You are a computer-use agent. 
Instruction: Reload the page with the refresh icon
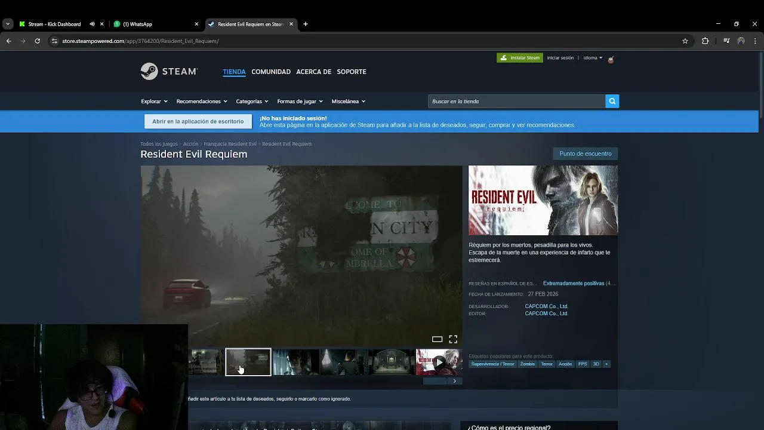click(37, 41)
